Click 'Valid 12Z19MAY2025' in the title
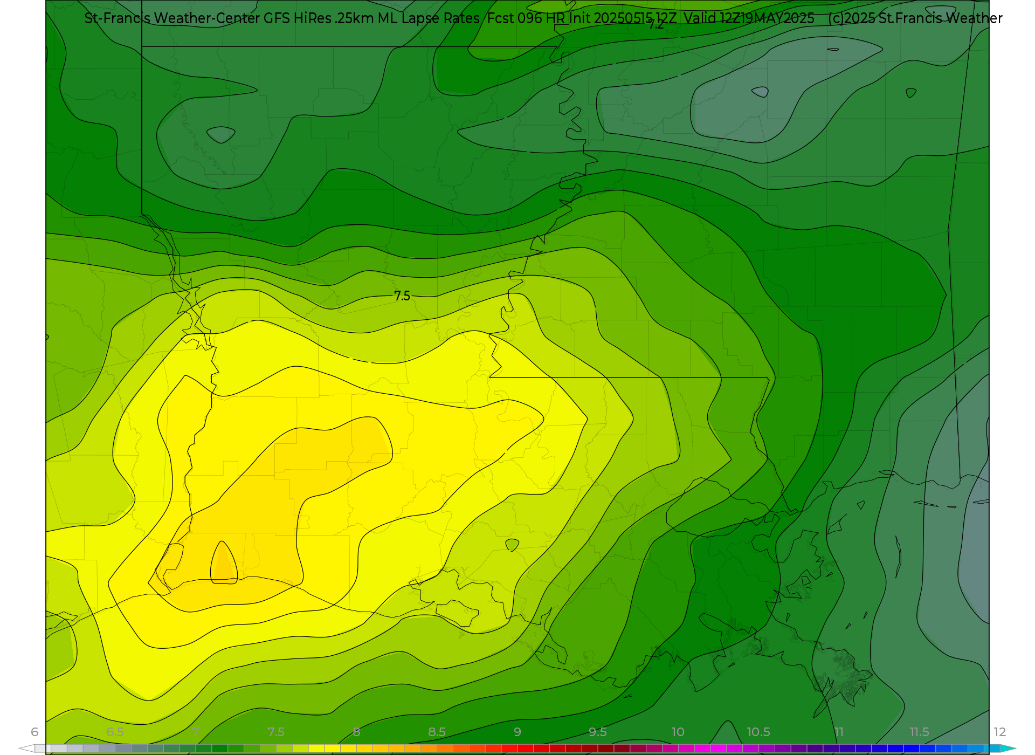The width and height of the screenshot is (1035, 755). pyautogui.click(x=749, y=18)
